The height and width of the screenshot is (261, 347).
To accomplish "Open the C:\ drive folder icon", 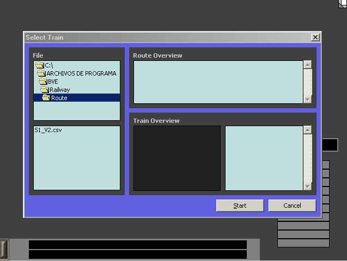I will coord(39,65).
